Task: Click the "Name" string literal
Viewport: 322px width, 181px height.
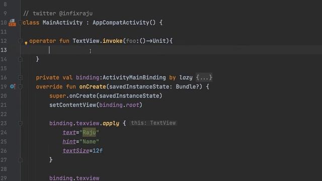Action: tap(89, 142)
